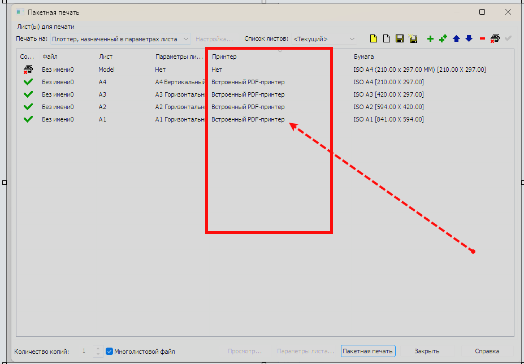Click the green checkmark status of sheet A1
Image resolution: width=524 pixels, height=364 pixels.
(28, 119)
